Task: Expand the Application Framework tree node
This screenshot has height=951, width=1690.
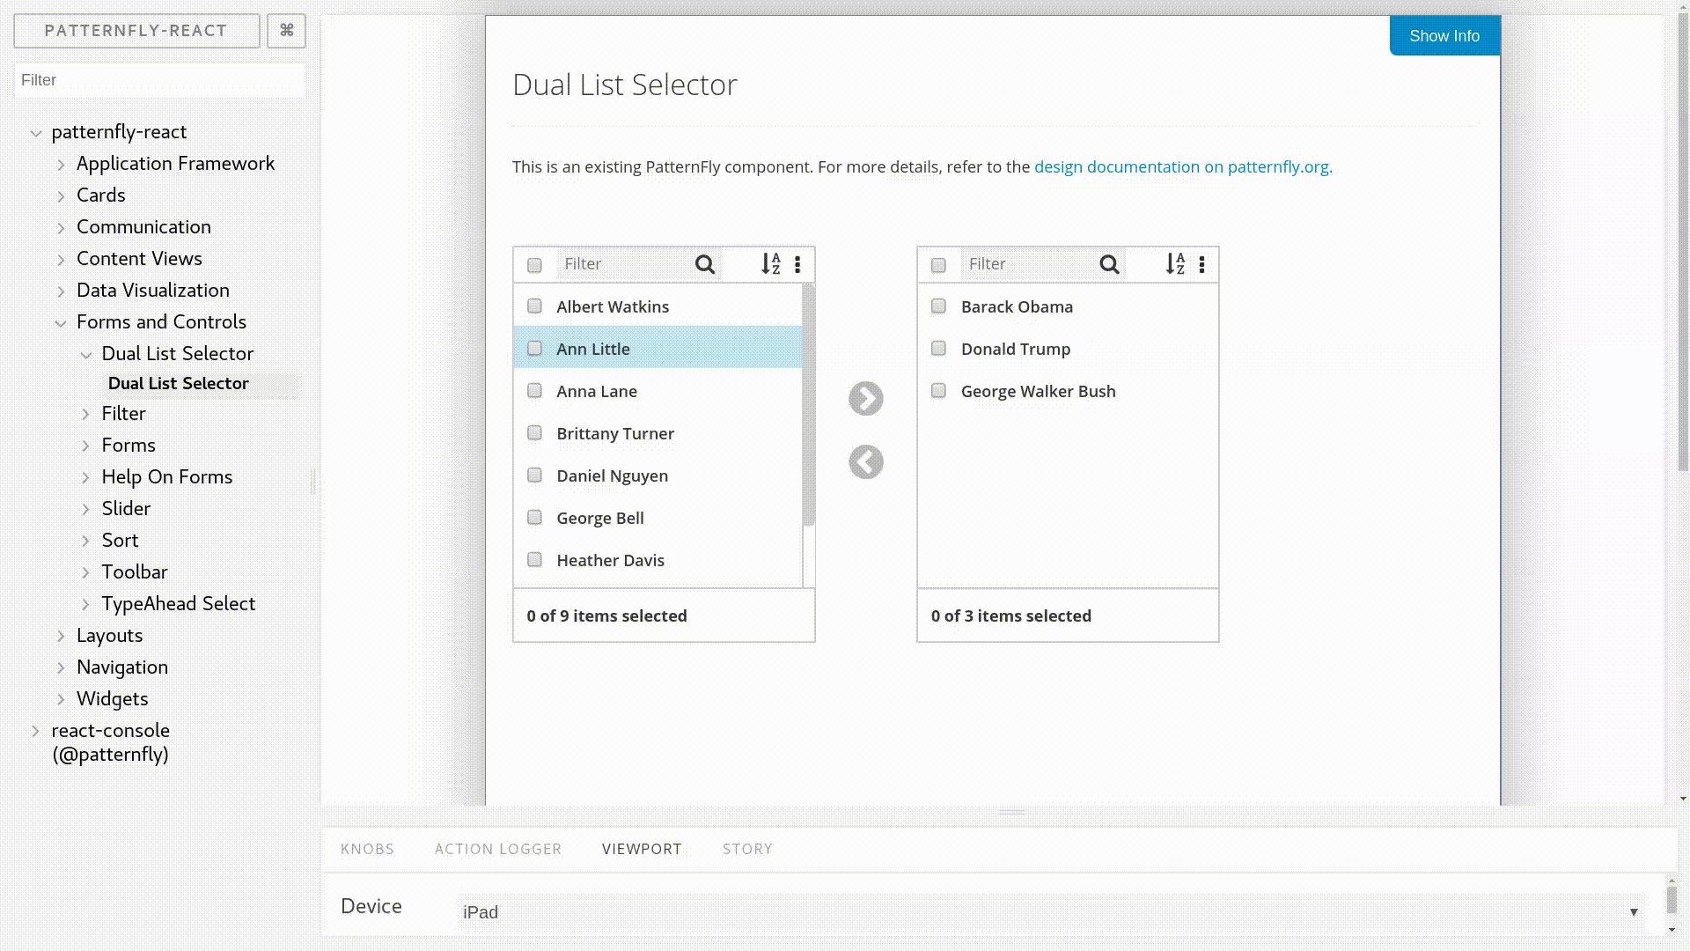Action: coord(62,165)
